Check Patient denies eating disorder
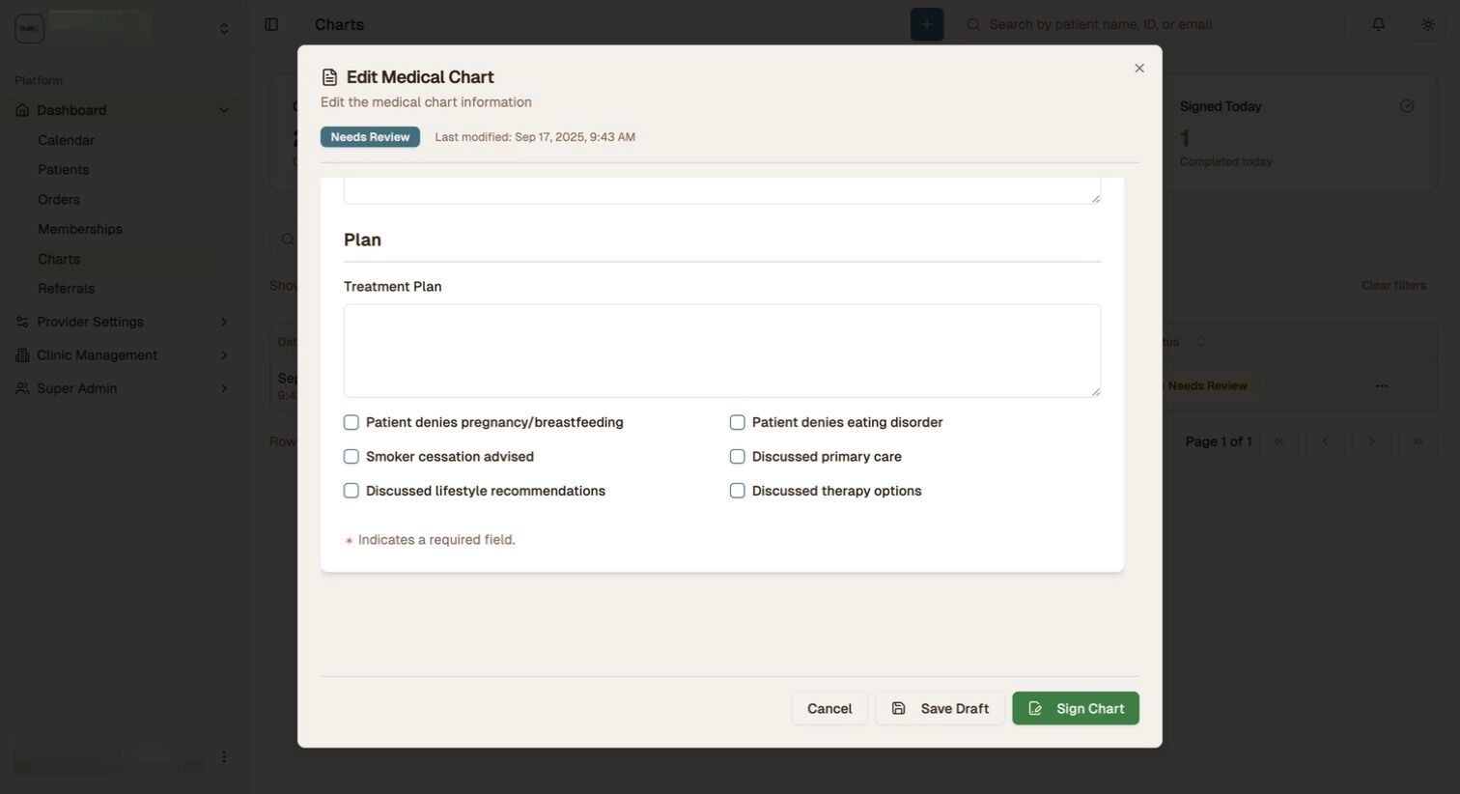This screenshot has height=794, width=1460. (738, 423)
